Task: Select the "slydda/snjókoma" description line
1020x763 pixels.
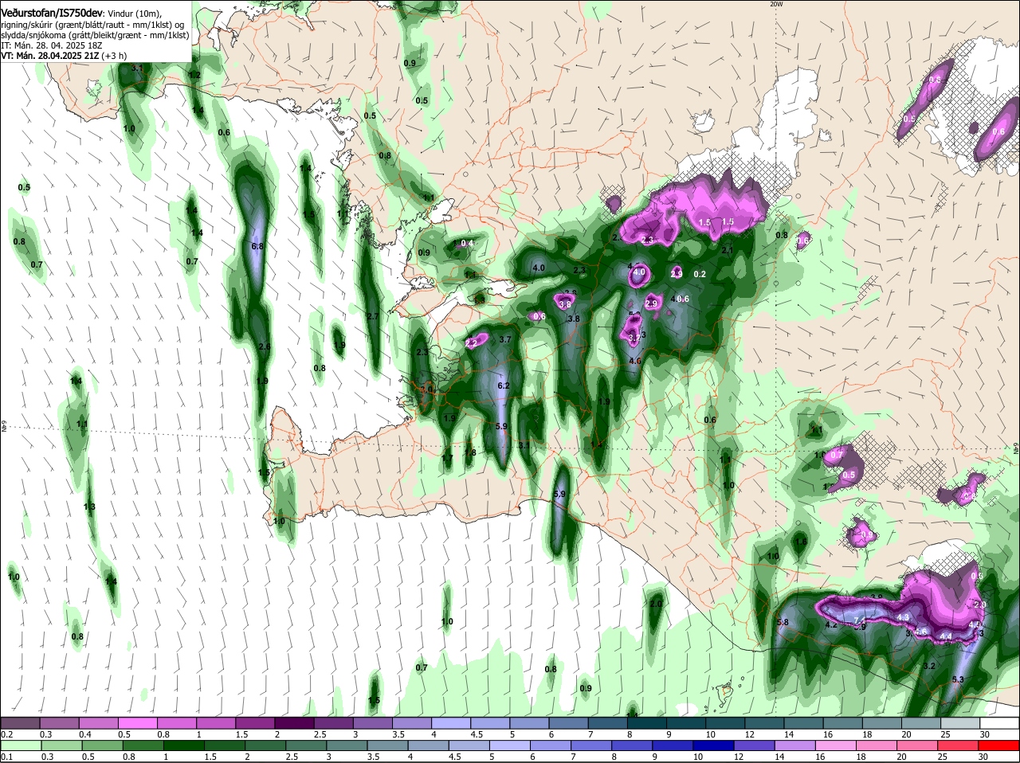Action: pos(95,35)
